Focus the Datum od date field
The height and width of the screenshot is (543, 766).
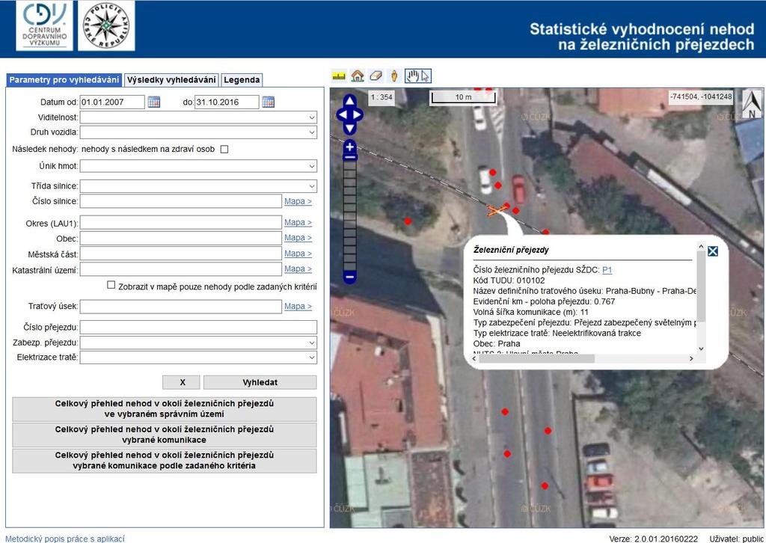112,102
